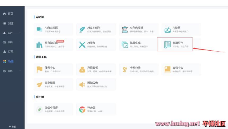Open the 微信小程序 mini program icon
Image resolution: width=228 pixels, height=129 pixels.
(40, 110)
